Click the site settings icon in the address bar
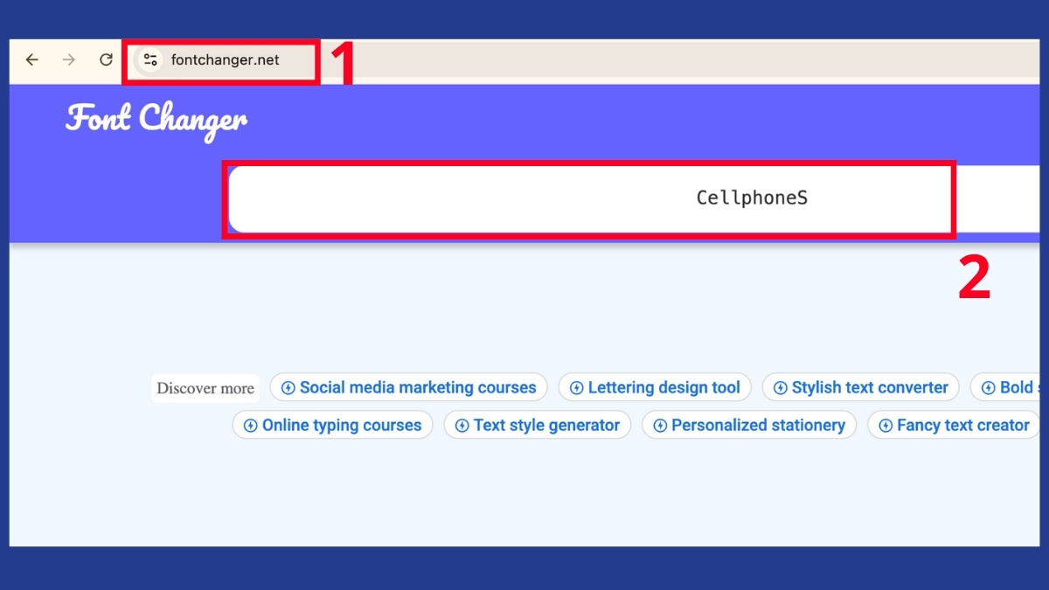Viewport: 1049px width, 590px height. tap(149, 59)
